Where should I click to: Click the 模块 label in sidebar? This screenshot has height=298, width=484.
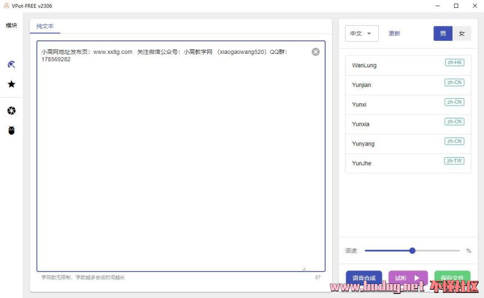(11, 25)
